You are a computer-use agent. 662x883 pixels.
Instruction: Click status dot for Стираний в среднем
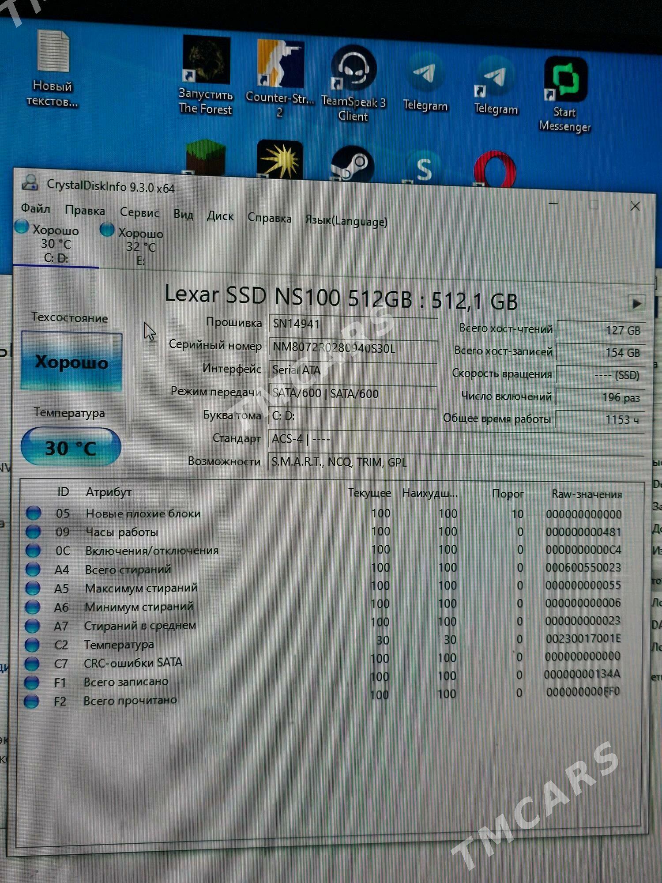pyautogui.click(x=32, y=626)
